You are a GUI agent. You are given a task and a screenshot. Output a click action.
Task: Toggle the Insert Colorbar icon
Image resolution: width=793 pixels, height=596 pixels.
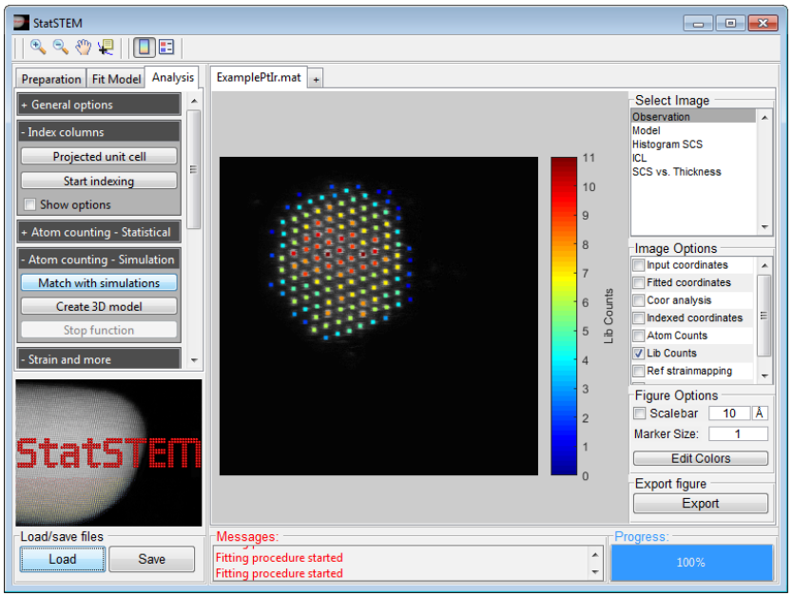[144, 47]
